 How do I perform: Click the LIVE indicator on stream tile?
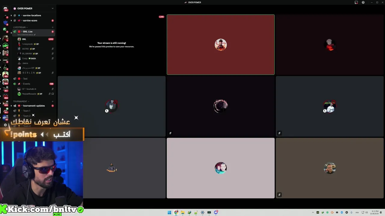[162, 17]
